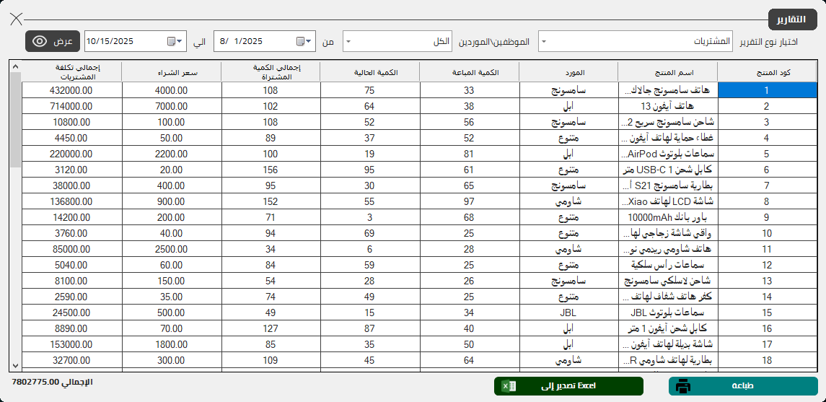
Task: Select purchase price cell 35.00
Action: click(x=171, y=297)
